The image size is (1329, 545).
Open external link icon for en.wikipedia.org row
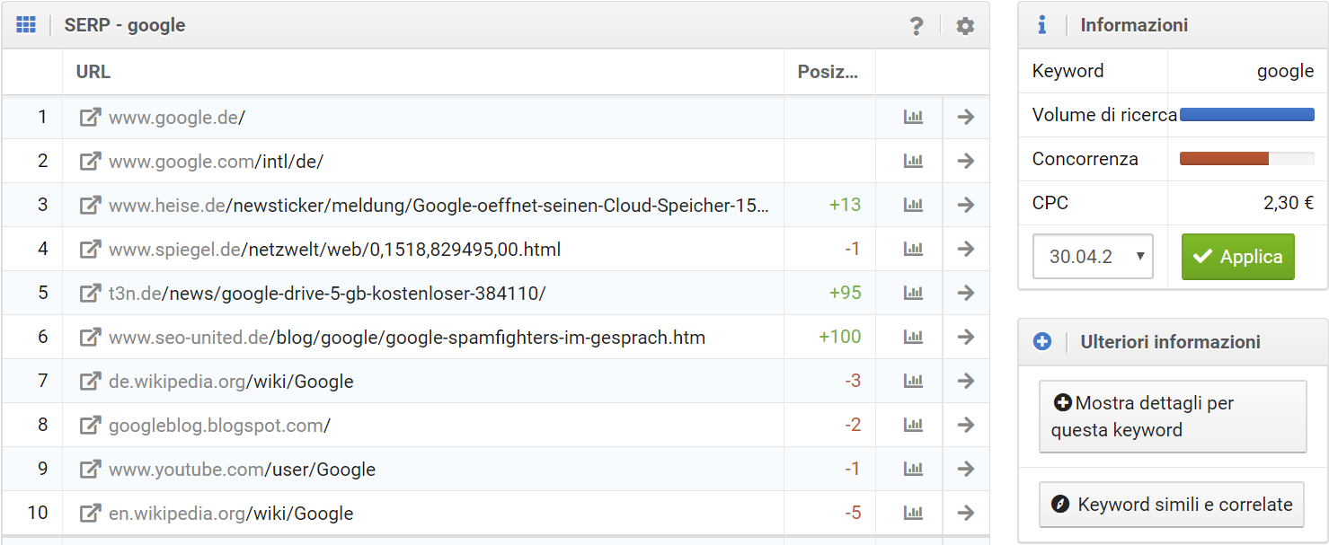[x=90, y=513]
